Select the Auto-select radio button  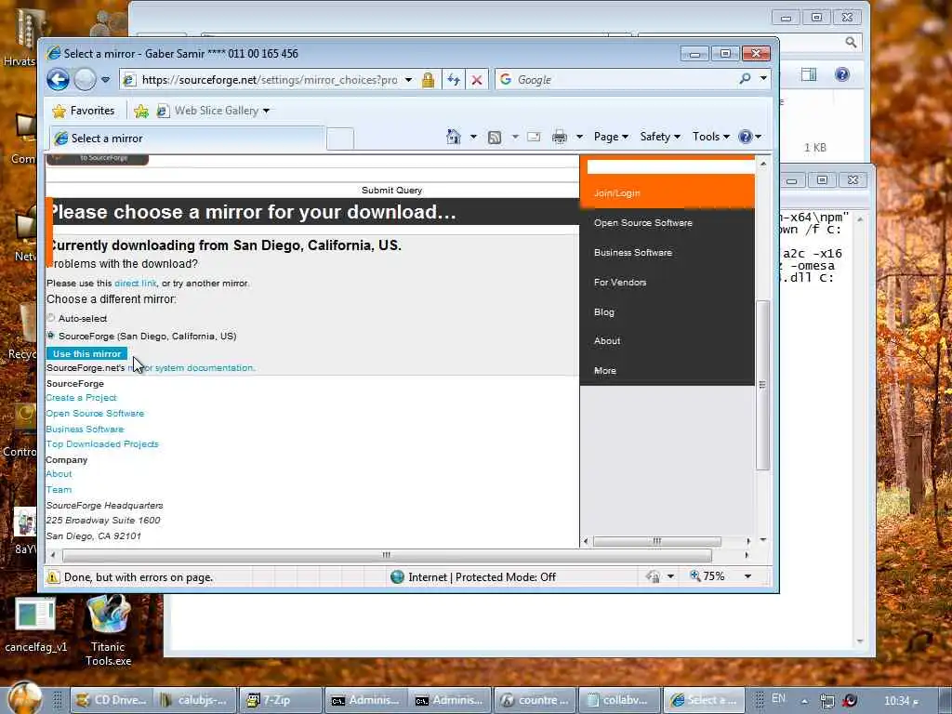(51, 318)
